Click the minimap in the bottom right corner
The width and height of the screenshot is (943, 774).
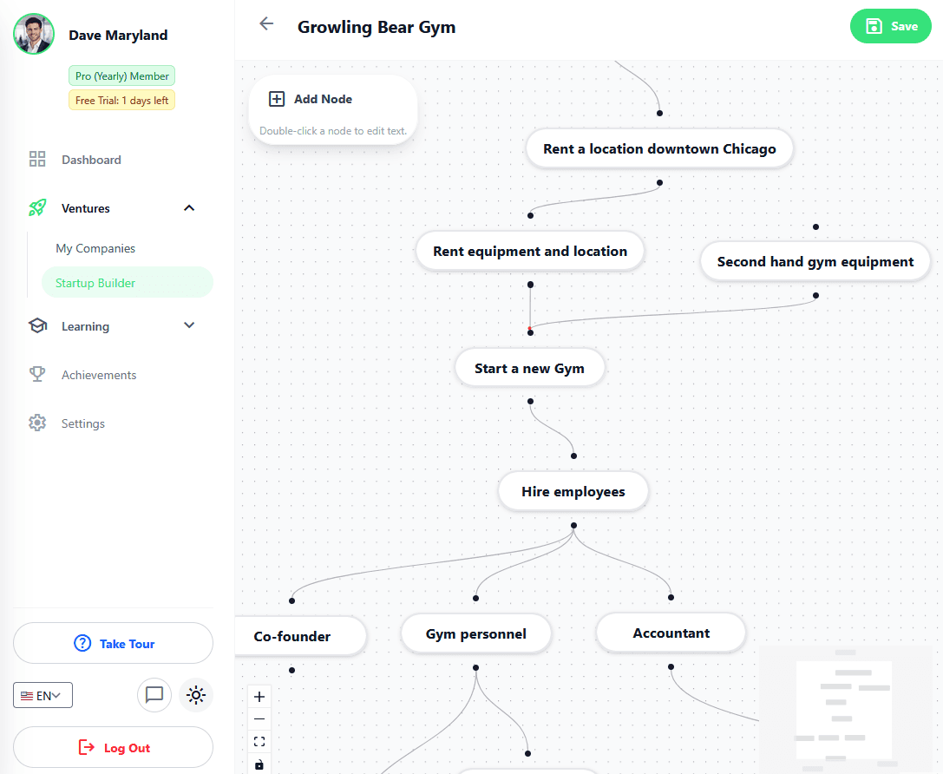[846, 712]
